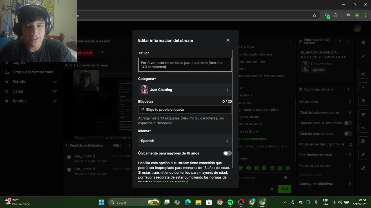Click the microphone icon in system tray
Viewport: 371px width, 208px height.
316,202
